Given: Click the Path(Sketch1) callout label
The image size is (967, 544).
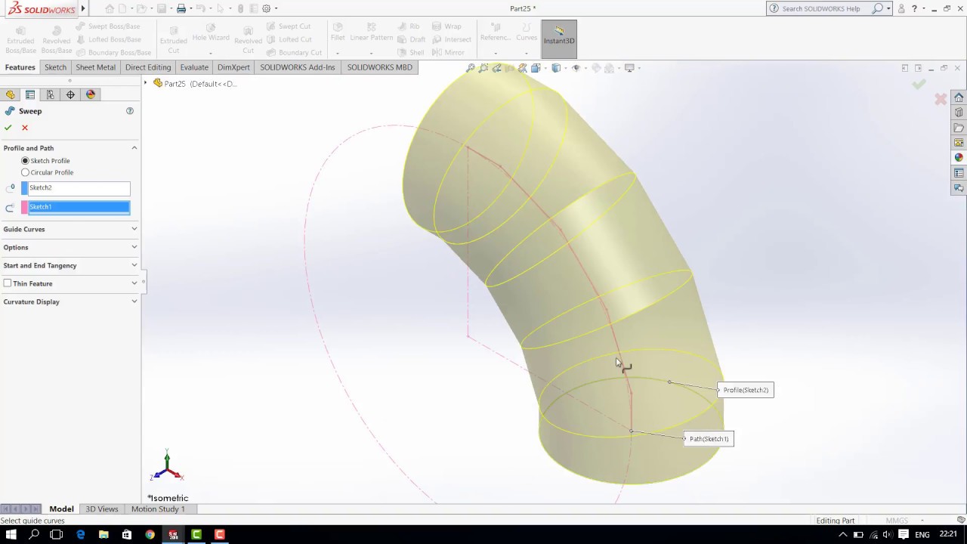Looking at the screenshot, I should (x=709, y=439).
